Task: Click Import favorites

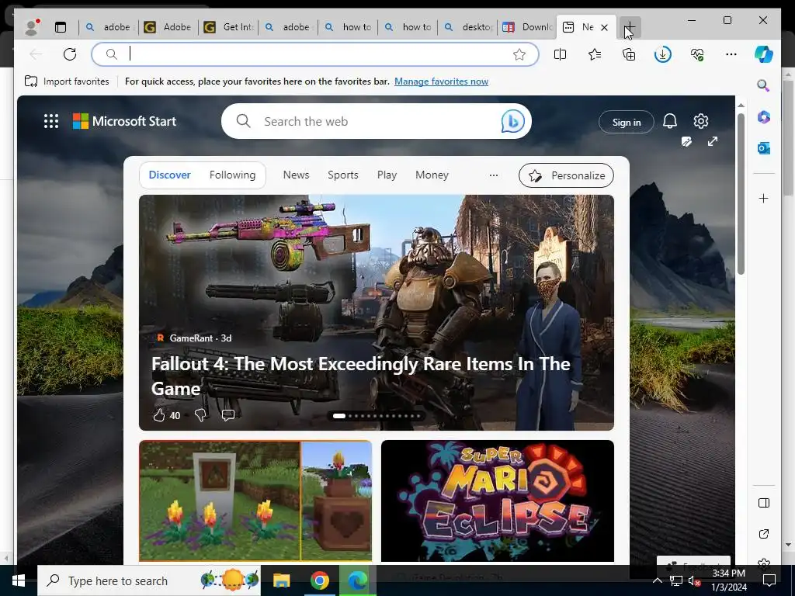Action: pyautogui.click(x=67, y=81)
